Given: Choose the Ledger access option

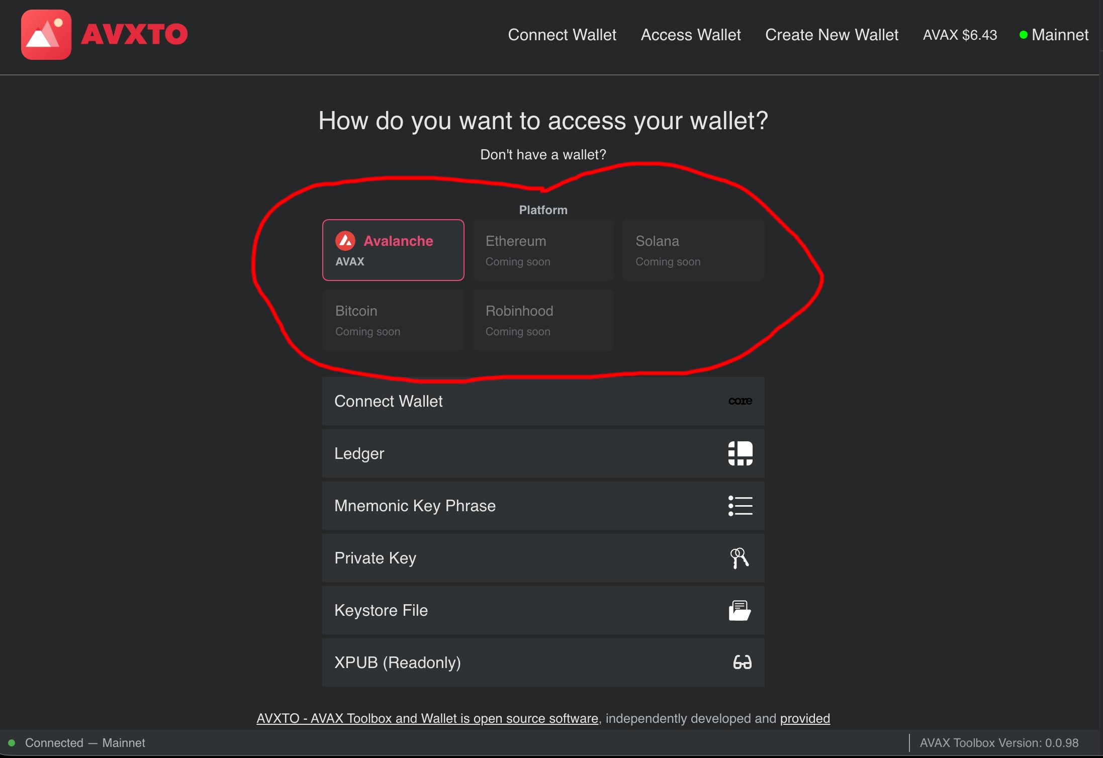Looking at the screenshot, I should coord(543,453).
